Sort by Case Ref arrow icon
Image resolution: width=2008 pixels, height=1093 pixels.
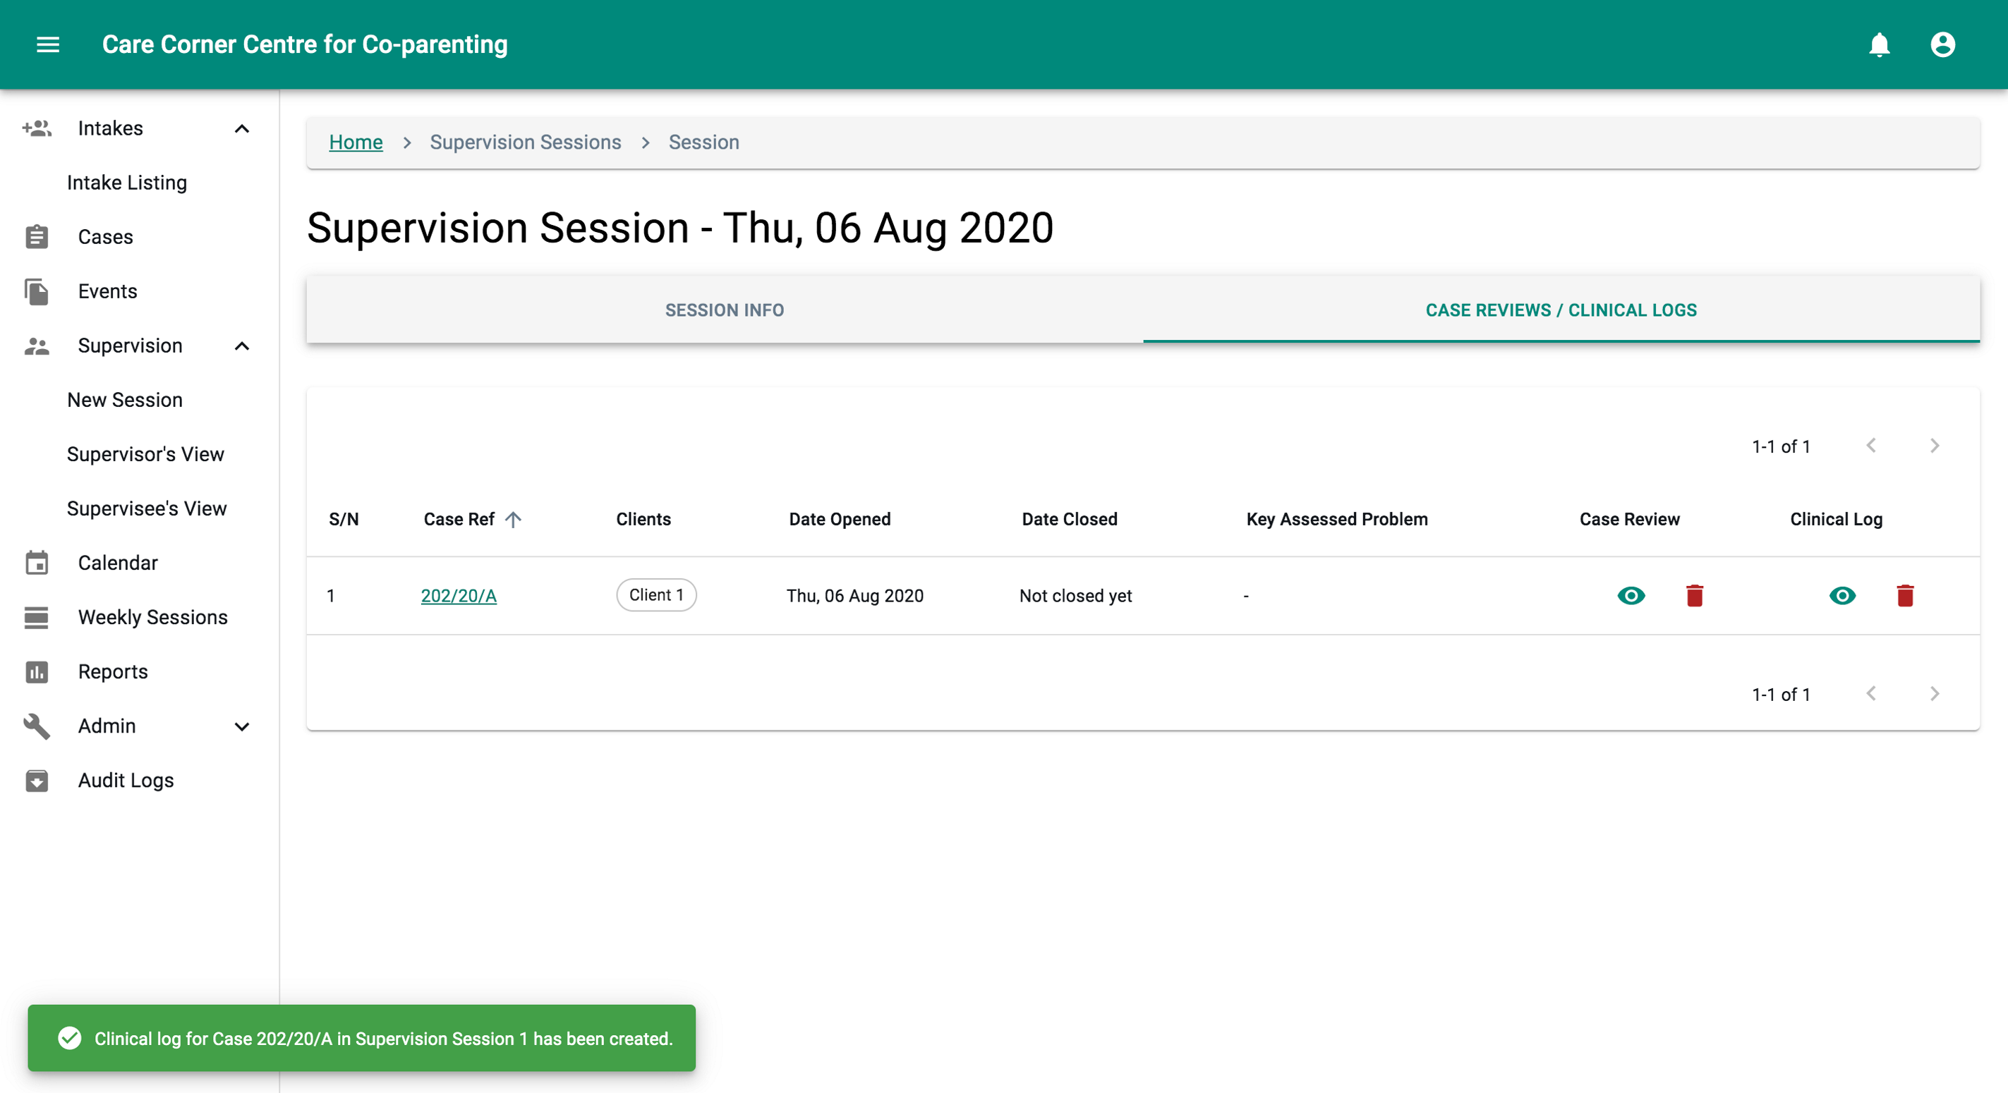[513, 520]
